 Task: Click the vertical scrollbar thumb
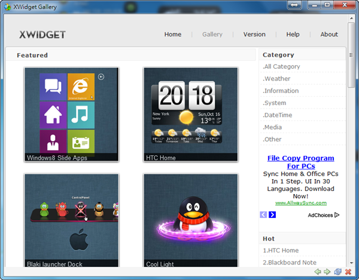pos(351,55)
